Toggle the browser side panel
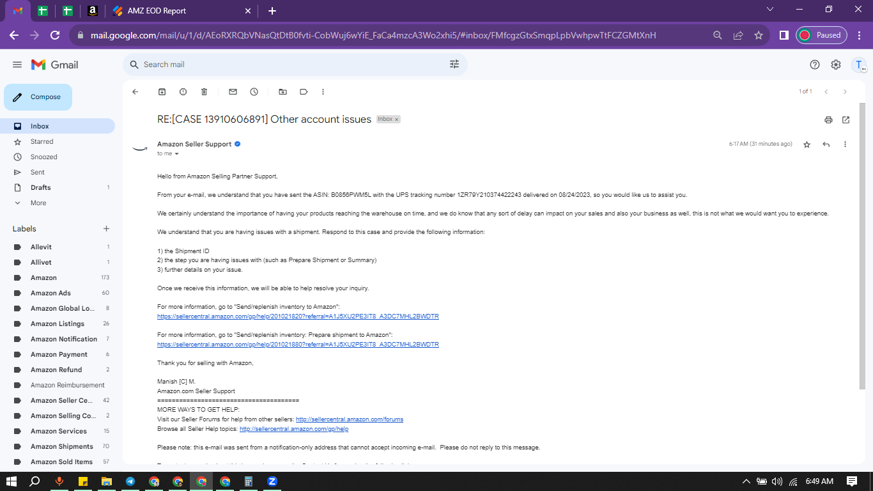This screenshot has width=873, height=491. click(x=784, y=35)
